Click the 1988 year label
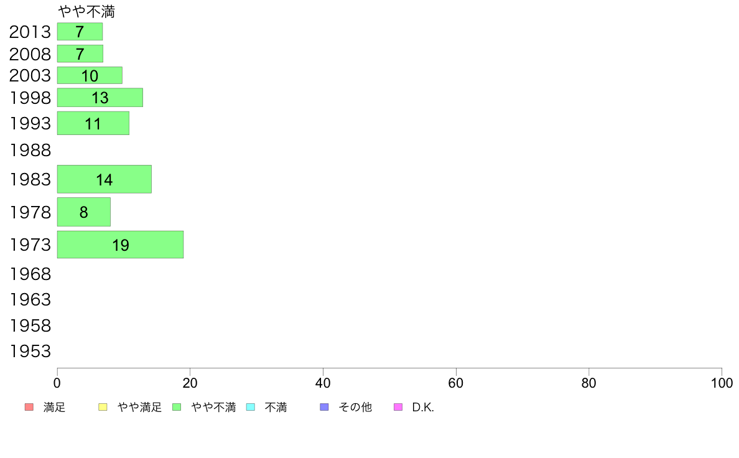 (30, 151)
